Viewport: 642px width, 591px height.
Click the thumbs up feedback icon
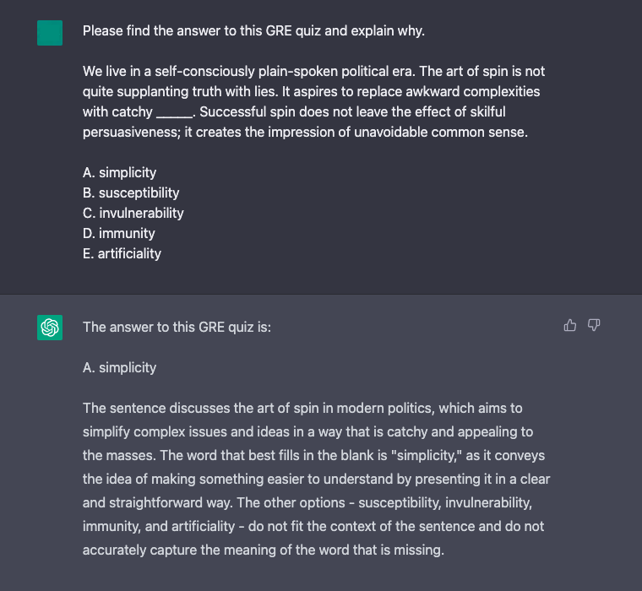570,325
